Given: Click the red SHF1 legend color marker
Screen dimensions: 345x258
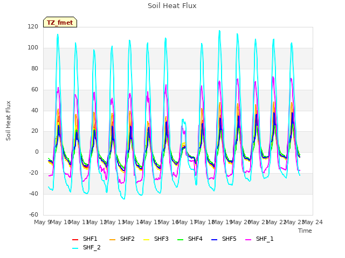Looking at the screenshot, I should click(x=75, y=240).
